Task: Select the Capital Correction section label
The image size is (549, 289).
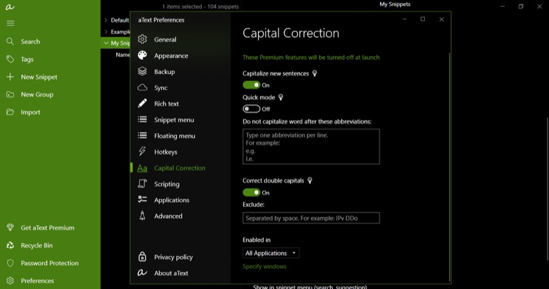Action: [x=180, y=168]
